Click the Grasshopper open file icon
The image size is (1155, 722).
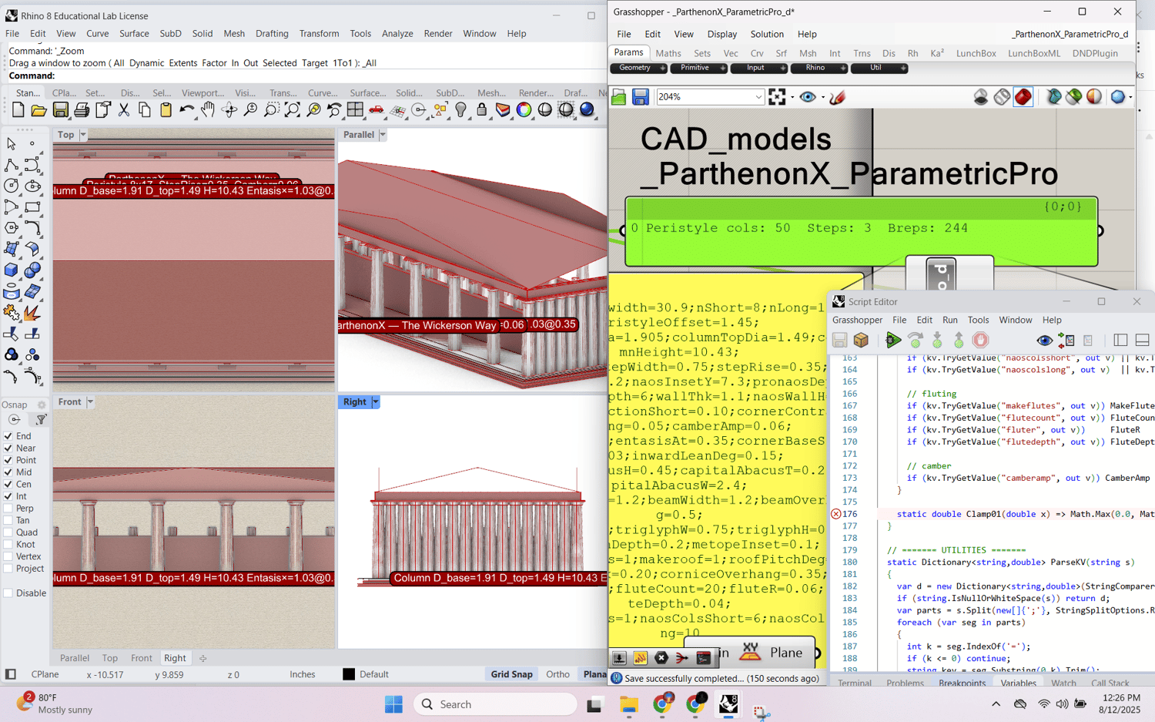click(619, 97)
